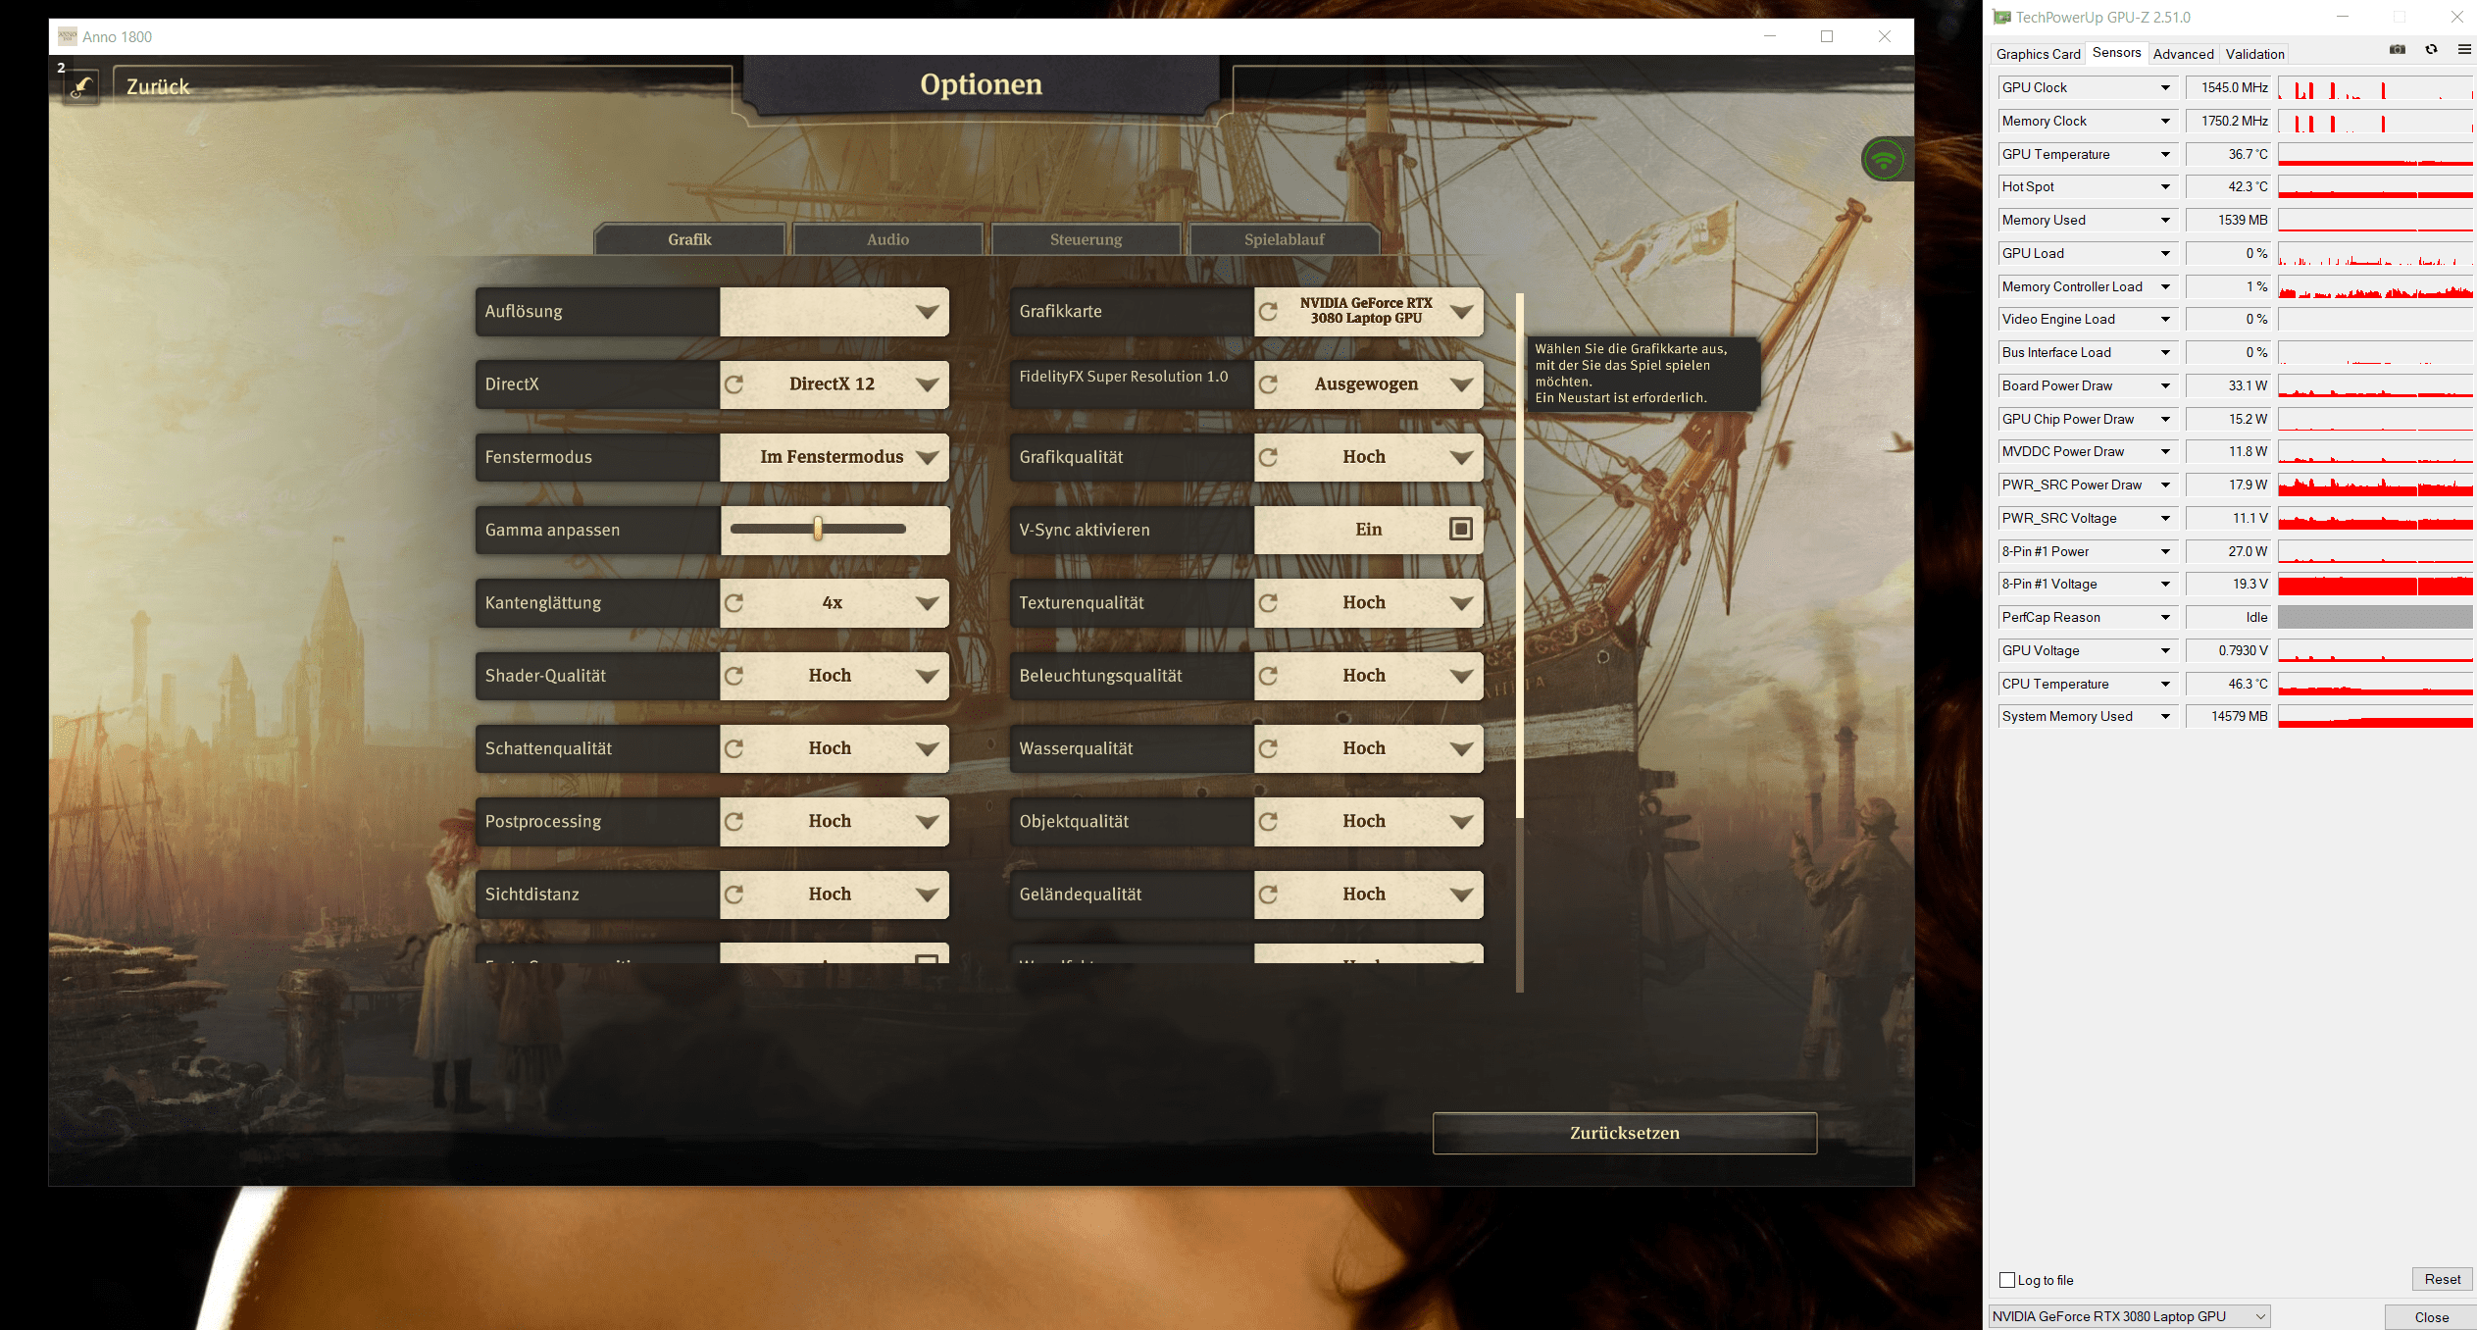Viewport: 2477px width, 1330px height.
Task: Open the Steuerung tab
Action: tap(1087, 239)
